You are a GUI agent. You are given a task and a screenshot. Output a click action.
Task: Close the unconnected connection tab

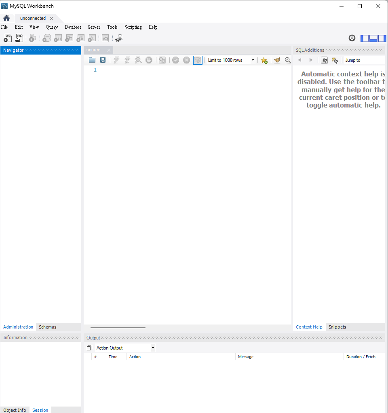click(x=52, y=18)
